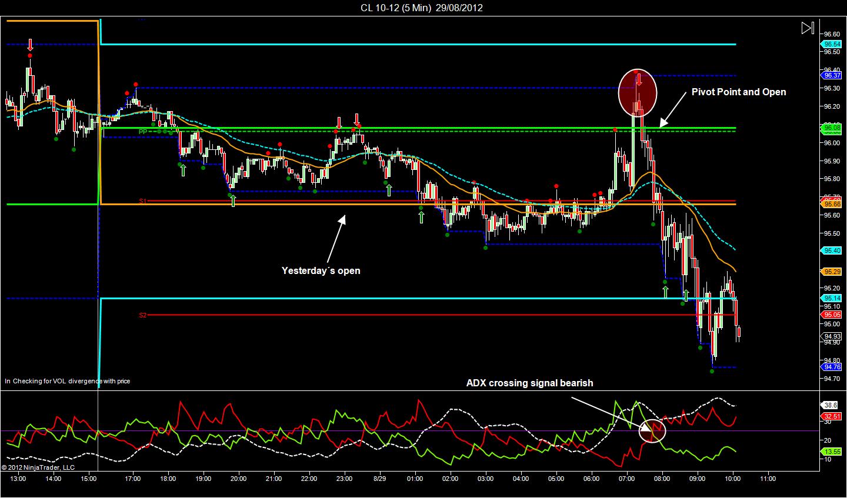The height and width of the screenshot is (498, 847).
Task: Click the 96.20 price axis label
Action: point(832,106)
